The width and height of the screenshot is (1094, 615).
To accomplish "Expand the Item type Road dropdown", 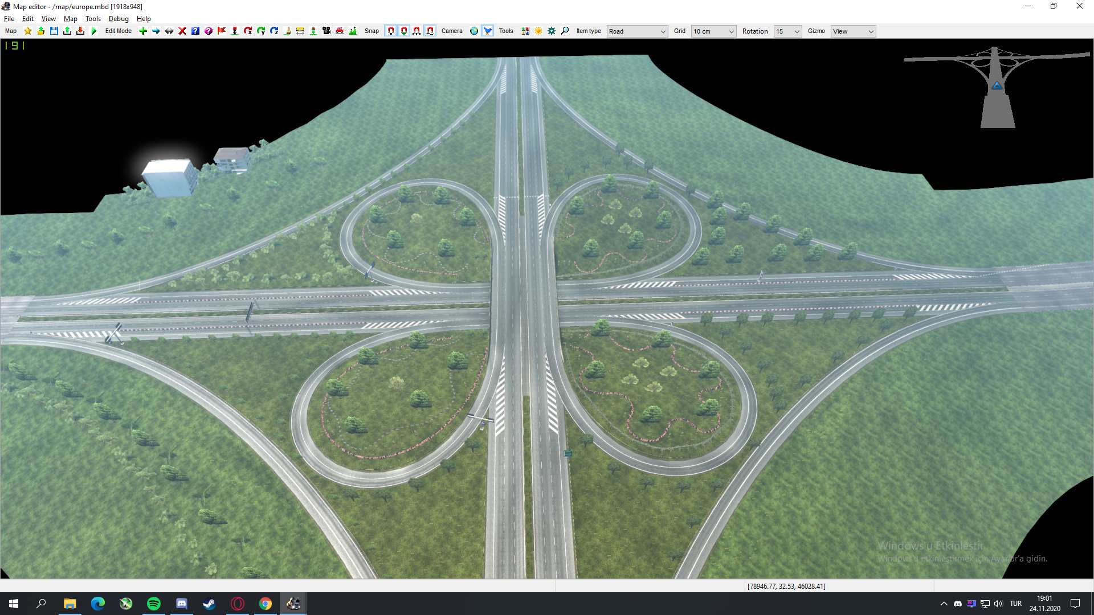I will (636, 31).
